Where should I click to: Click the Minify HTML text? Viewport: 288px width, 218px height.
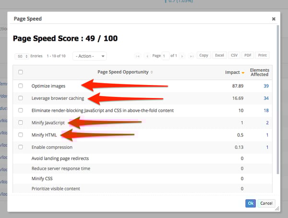(x=44, y=135)
